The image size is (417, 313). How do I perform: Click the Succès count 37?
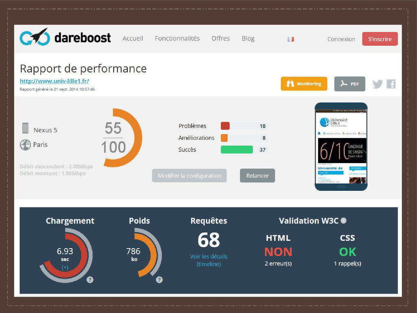(x=263, y=150)
